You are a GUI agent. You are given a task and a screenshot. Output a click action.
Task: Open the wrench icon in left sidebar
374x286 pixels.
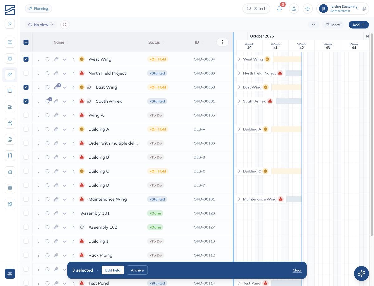[10, 75]
